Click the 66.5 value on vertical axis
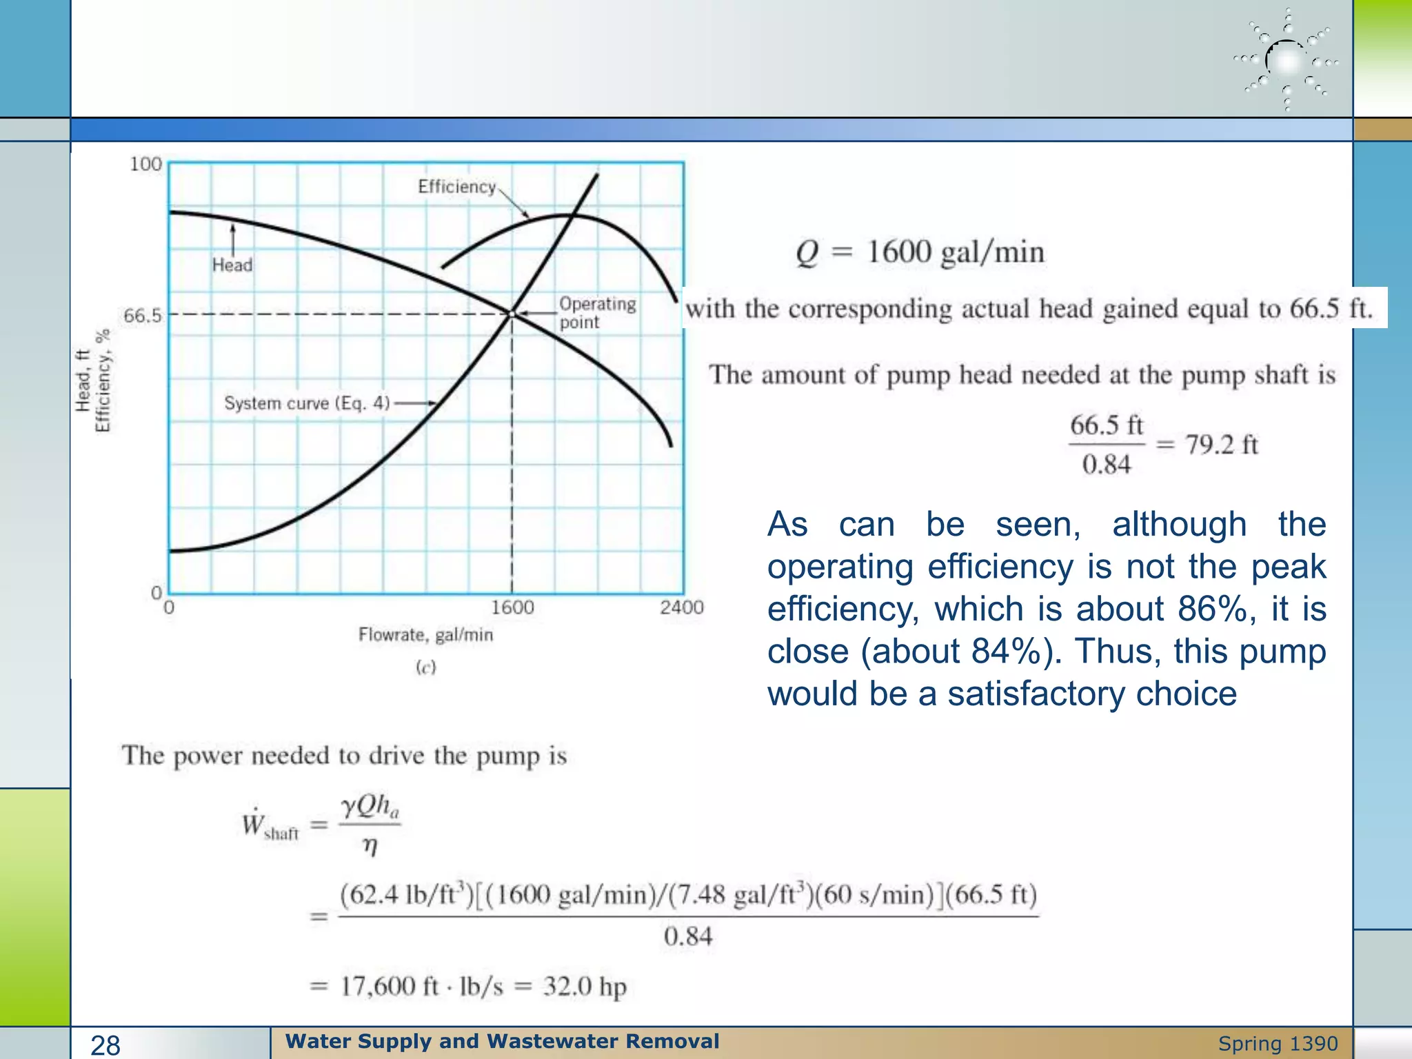Viewport: 1412px width, 1059px height. 142,316
